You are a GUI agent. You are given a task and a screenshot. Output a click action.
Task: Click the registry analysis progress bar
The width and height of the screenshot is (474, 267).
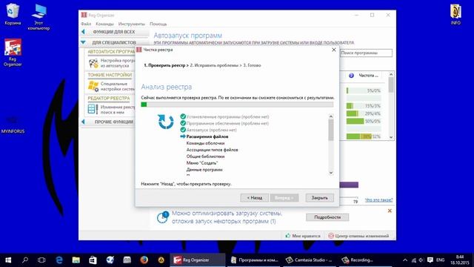pos(237,105)
